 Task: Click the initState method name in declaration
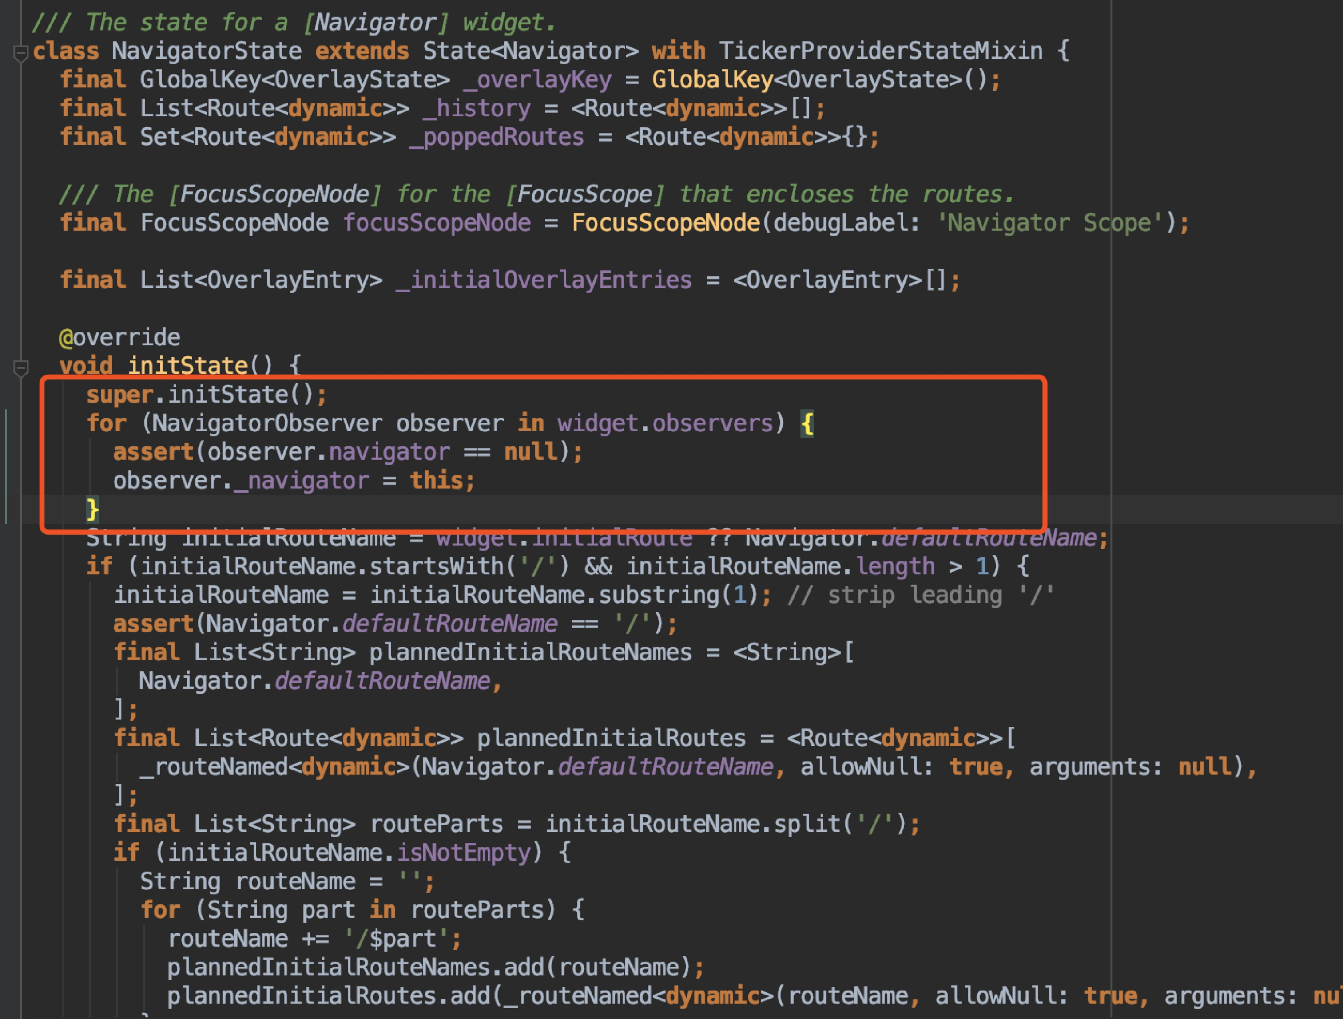point(187,365)
